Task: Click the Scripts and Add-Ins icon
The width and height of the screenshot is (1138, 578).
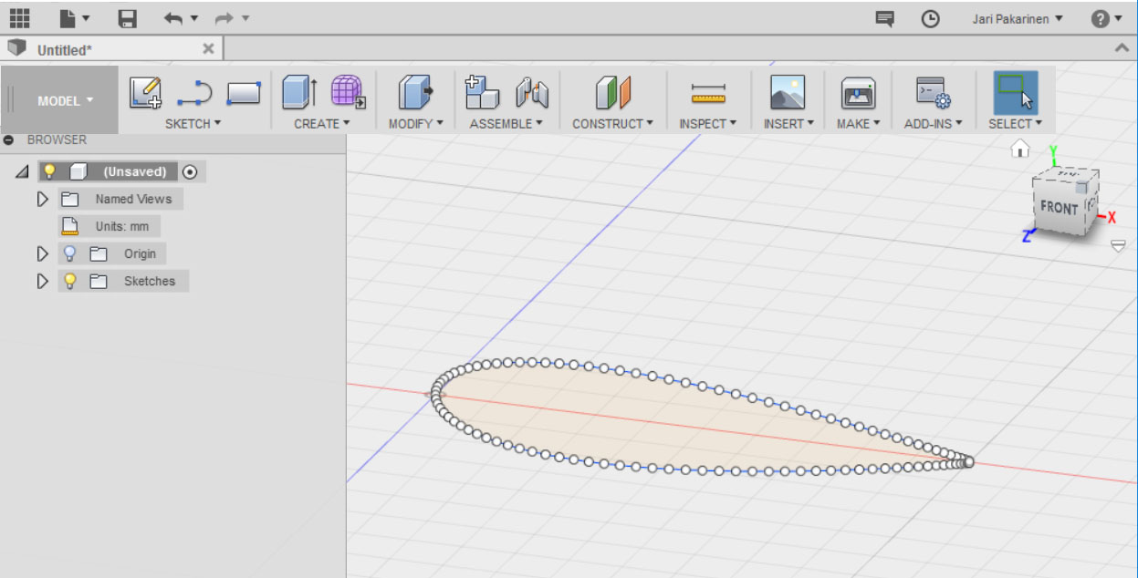Action: click(933, 92)
